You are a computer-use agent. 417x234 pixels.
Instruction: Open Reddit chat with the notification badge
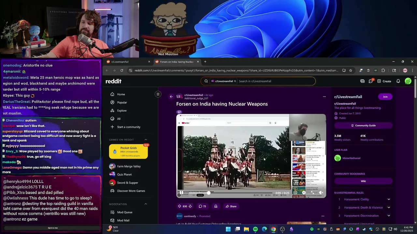click(371, 81)
